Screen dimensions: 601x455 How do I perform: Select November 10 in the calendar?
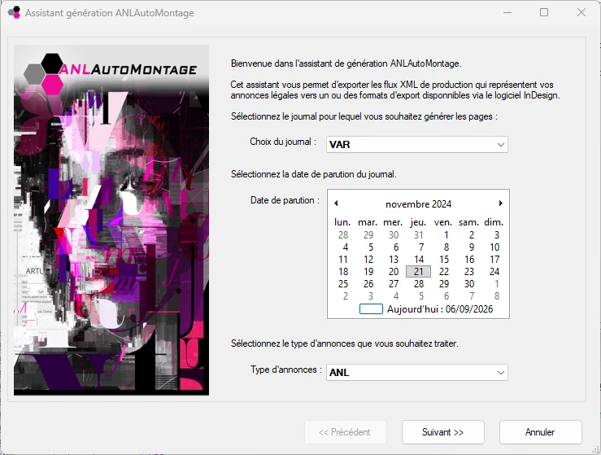point(494,247)
